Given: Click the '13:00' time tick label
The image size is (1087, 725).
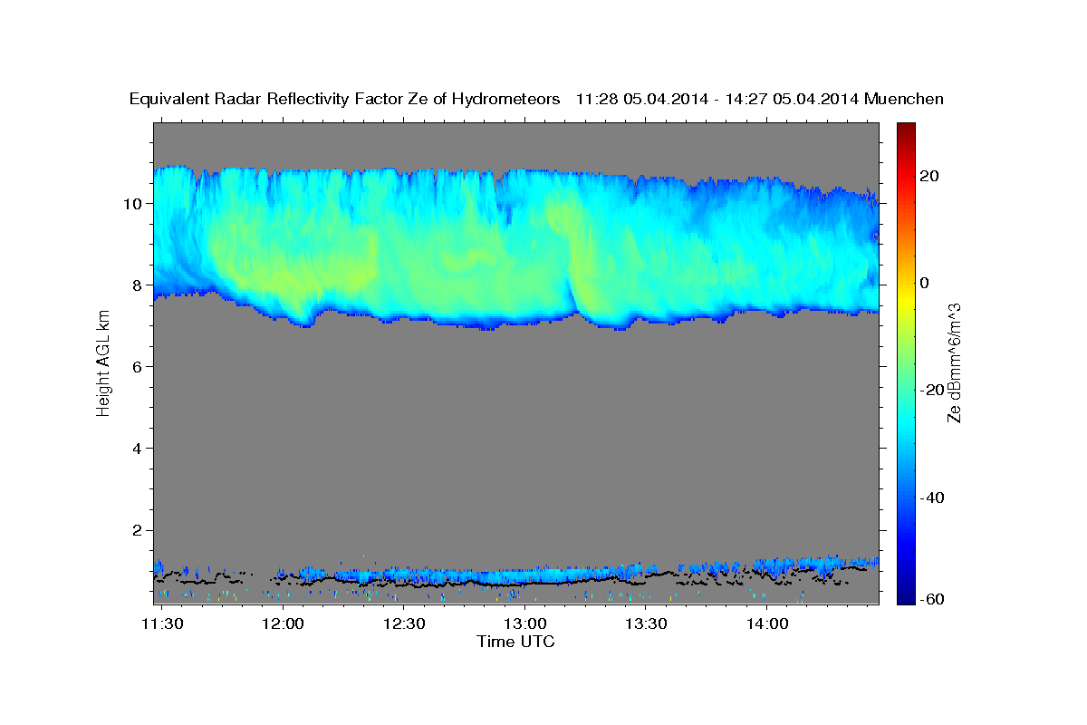Looking at the screenshot, I should (524, 623).
